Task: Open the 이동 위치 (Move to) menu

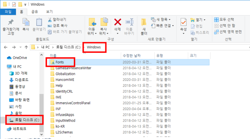Action: 92,26
